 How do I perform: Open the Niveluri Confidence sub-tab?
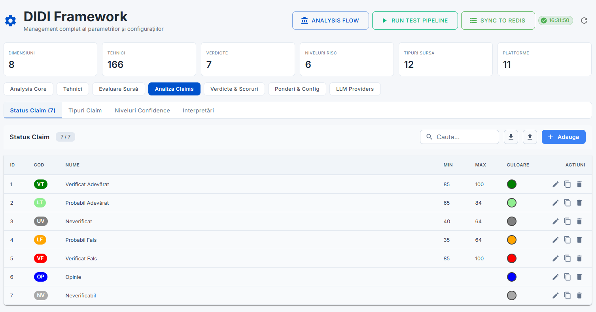coord(142,110)
